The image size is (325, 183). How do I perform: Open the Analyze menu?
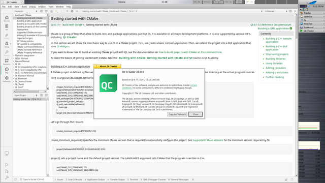(x=42, y=7)
